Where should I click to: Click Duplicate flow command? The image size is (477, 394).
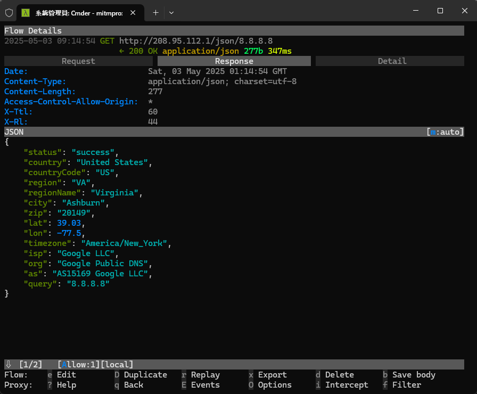click(x=145, y=375)
